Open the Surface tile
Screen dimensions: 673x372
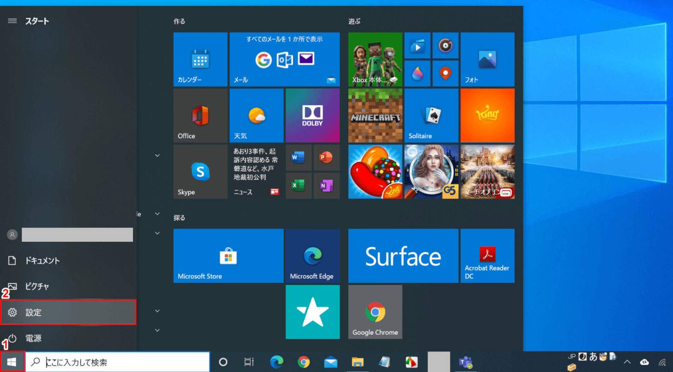coord(403,256)
